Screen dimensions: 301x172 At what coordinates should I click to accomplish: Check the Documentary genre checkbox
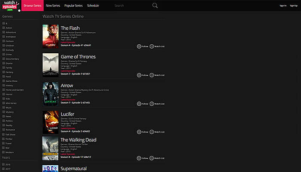3,59
